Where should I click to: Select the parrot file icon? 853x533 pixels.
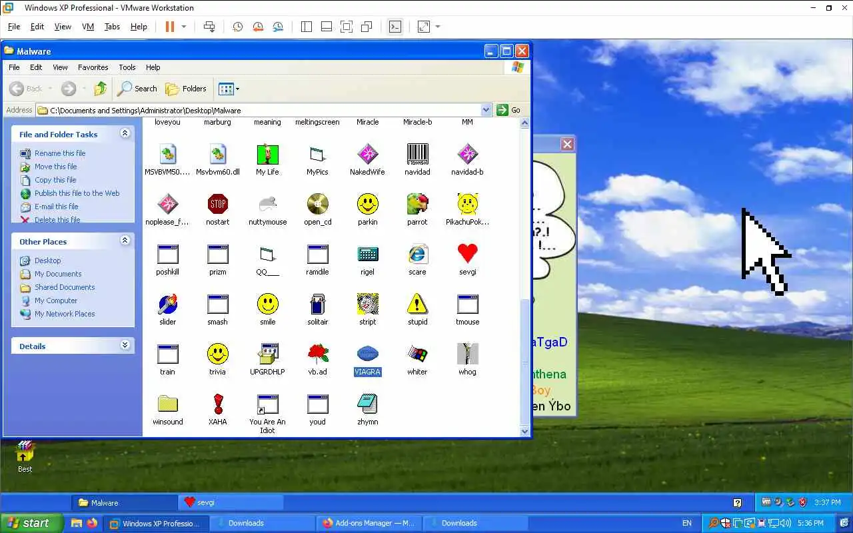click(417, 204)
